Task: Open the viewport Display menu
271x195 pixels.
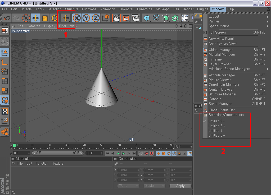Action: (x=49, y=26)
